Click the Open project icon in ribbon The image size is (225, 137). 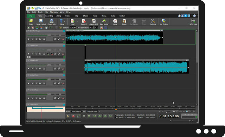point(31,21)
